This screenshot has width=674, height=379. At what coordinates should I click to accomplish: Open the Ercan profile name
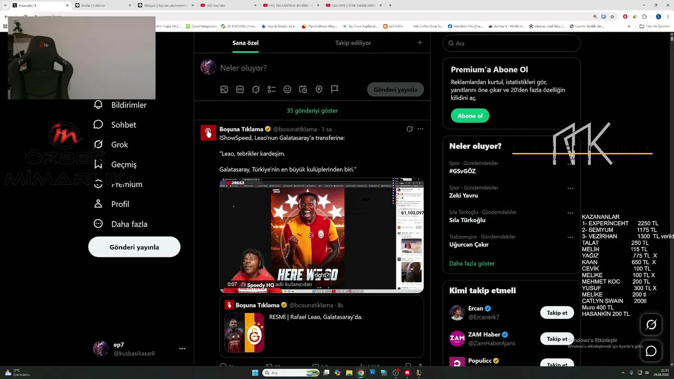point(475,308)
